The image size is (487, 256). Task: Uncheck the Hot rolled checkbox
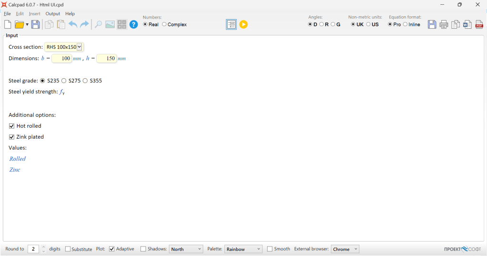click(x=12, y=126)
